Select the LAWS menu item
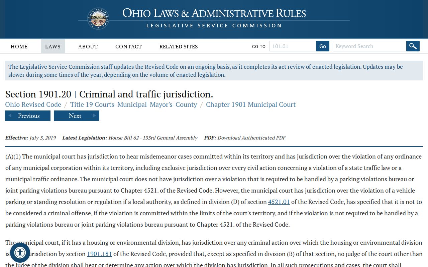Screen dimensions: 428x267 pos(53,46)
